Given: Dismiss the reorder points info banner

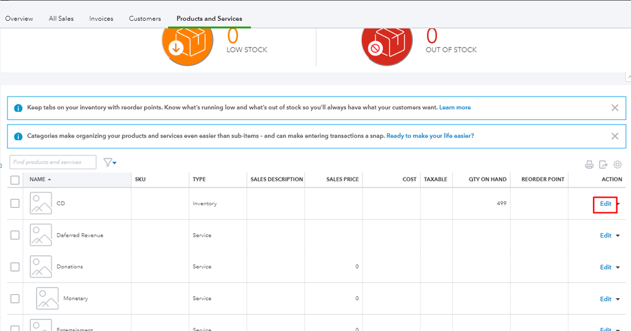Looking at the screenshot, I should (615, 107).
